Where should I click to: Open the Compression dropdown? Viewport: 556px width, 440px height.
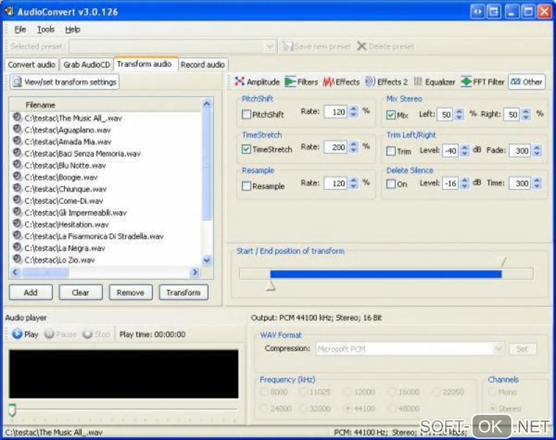coord(499,349)
